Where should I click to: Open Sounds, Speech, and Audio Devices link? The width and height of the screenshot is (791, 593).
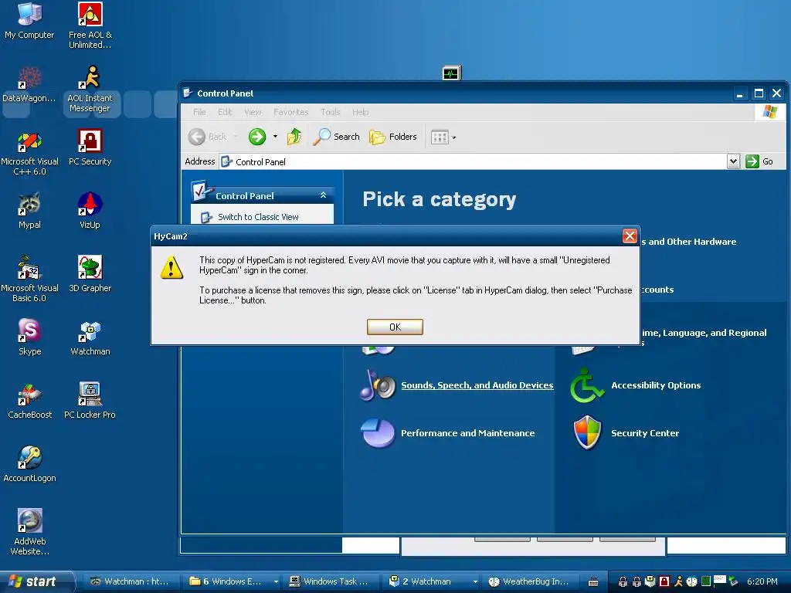point(477,385)
